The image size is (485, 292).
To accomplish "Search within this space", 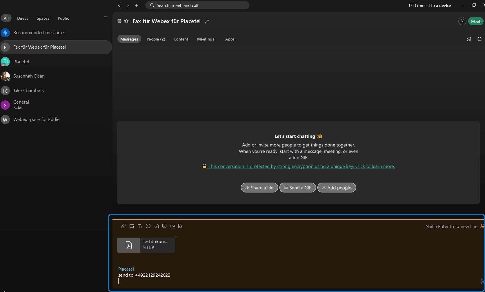I will pos(479,39).
